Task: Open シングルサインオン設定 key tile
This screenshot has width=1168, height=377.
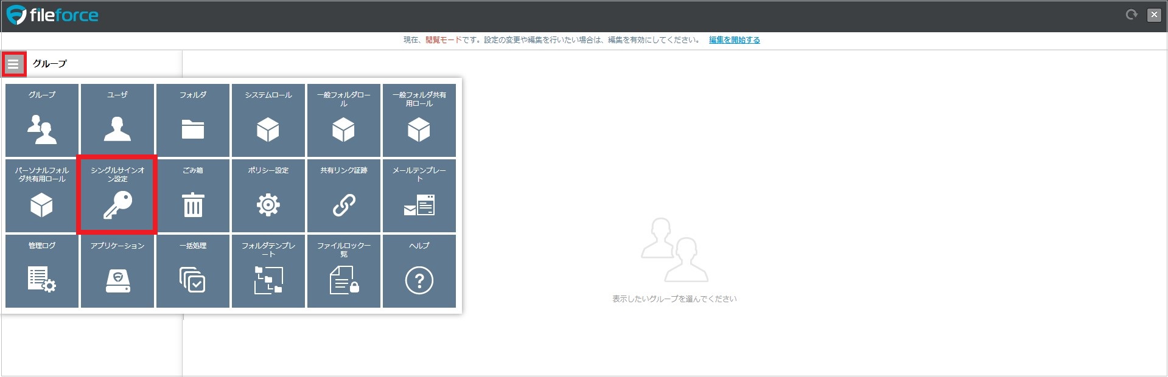Action: 117,196
